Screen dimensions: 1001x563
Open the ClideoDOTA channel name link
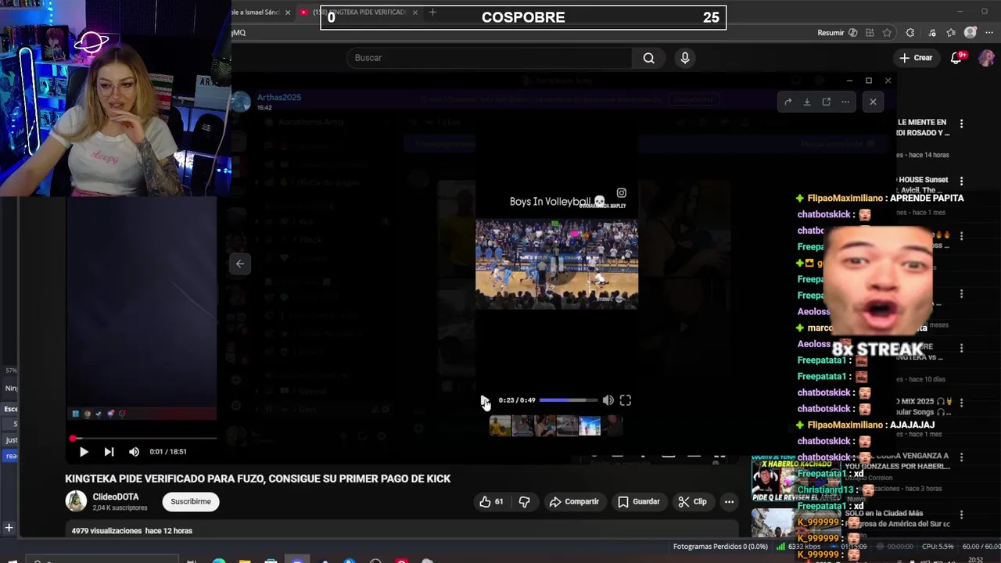tap(116, 497)
